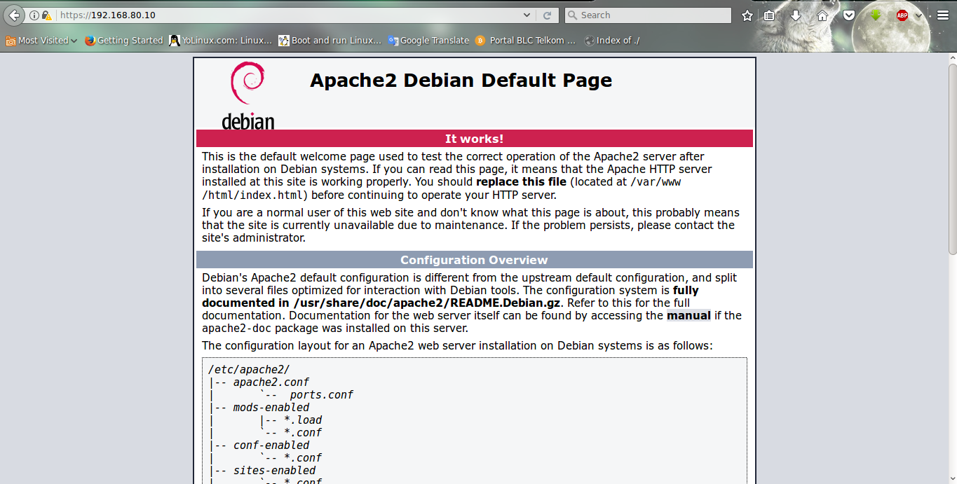Open the Index of ./ bookmark
This screenshot has height=484, width=957.
pos(611,40)
